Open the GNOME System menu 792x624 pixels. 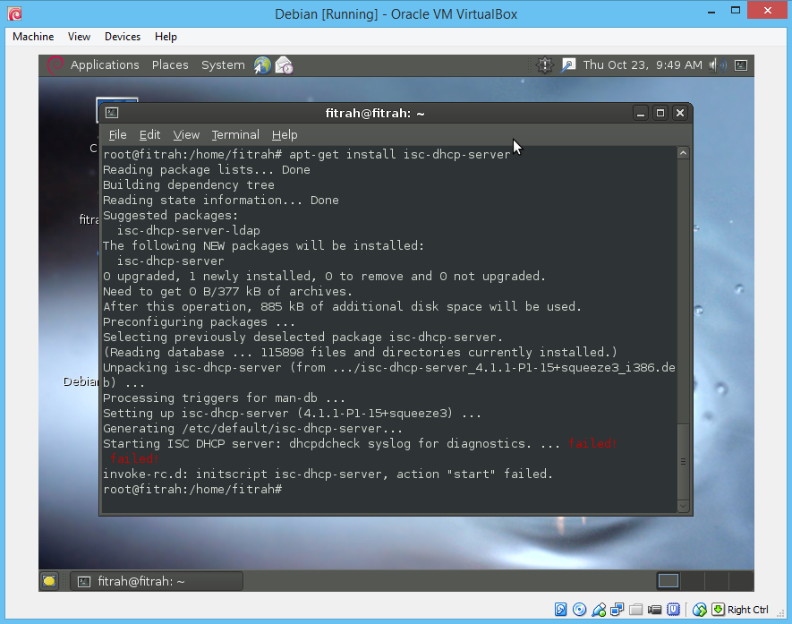(x=223, y=65)
